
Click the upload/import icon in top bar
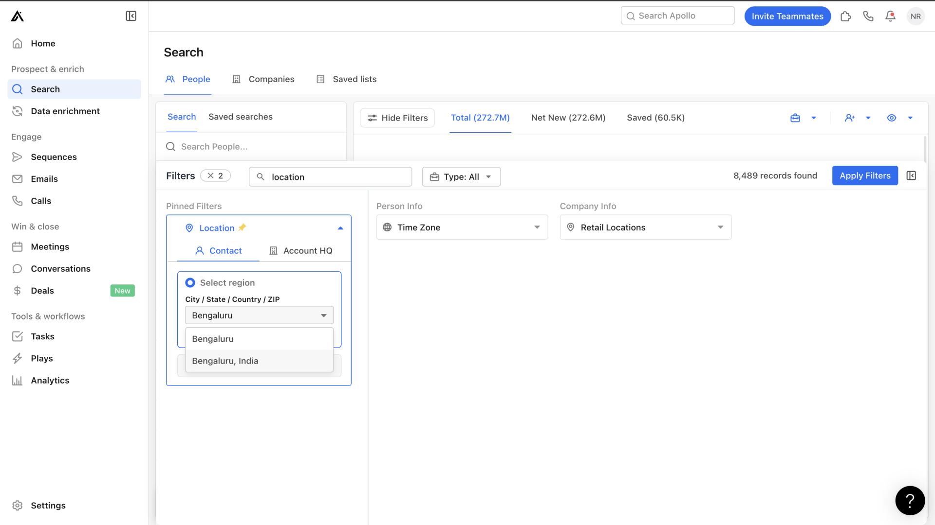[x=845, y=16]
